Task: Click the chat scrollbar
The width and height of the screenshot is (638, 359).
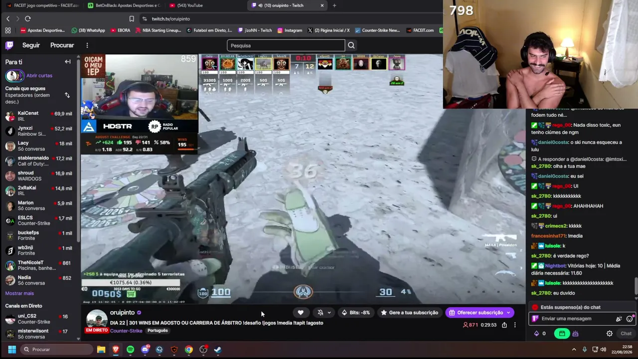Action: point(636,286)
